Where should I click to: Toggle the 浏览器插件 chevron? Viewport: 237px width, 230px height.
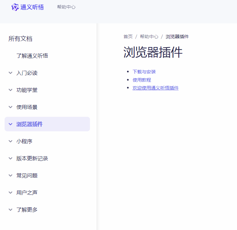pos(11,124)
